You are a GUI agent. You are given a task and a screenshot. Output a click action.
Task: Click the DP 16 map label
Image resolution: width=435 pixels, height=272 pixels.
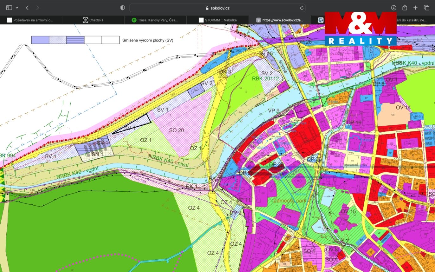354,123
